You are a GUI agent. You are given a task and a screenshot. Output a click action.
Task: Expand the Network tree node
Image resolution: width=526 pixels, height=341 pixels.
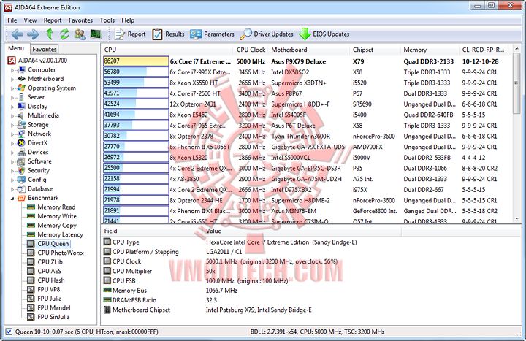point(12,134)
